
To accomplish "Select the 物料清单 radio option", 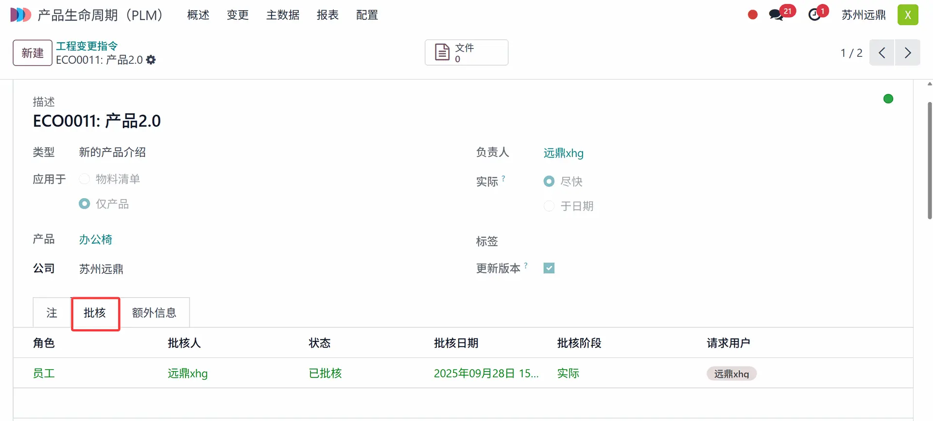I will [x=85, y=179].
